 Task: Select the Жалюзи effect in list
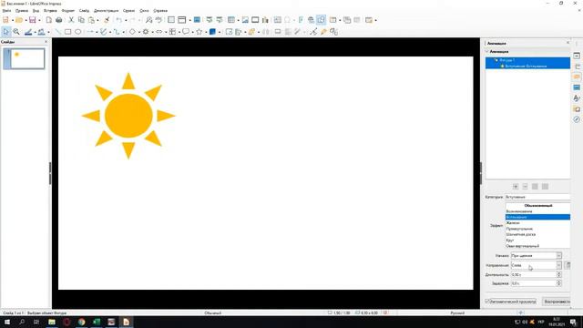pos(537,222)
